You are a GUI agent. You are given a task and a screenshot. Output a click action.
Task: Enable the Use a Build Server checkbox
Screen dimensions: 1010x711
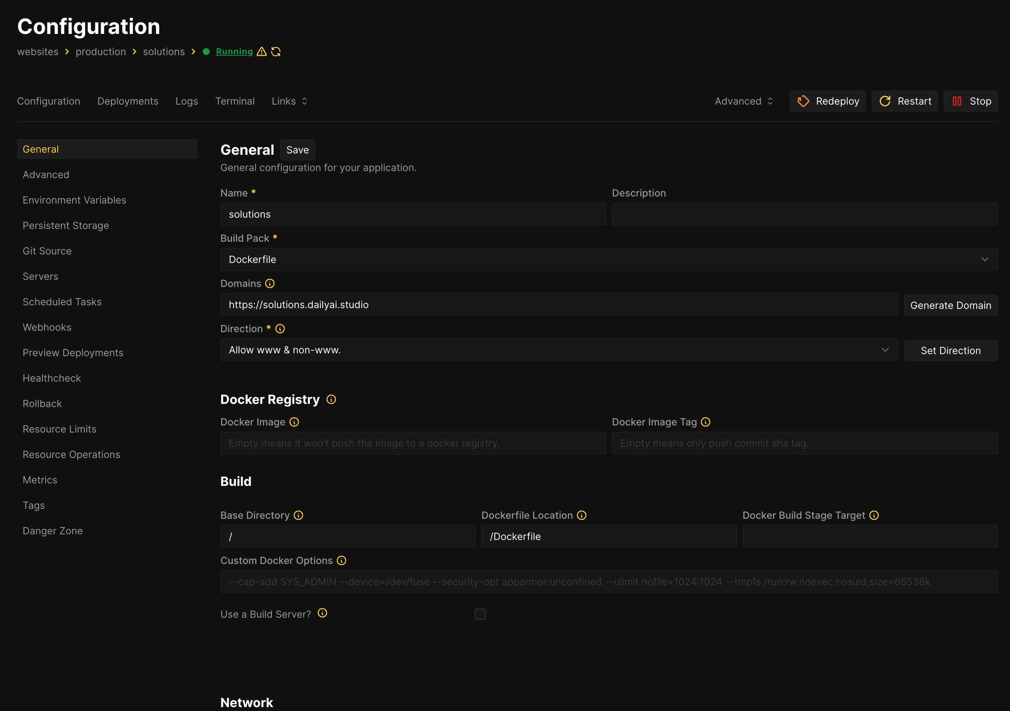pyautogui.click(x=480, y=614)
